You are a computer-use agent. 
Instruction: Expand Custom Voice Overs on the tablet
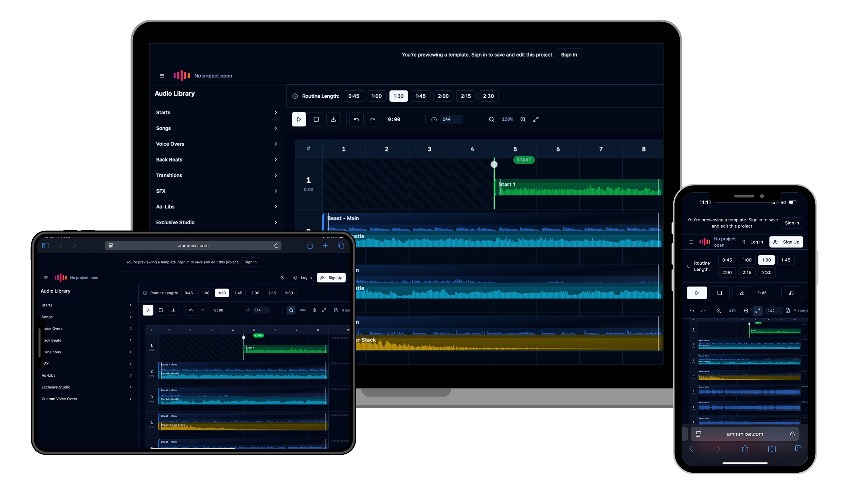pyautogui.click(x=87, y=399)
